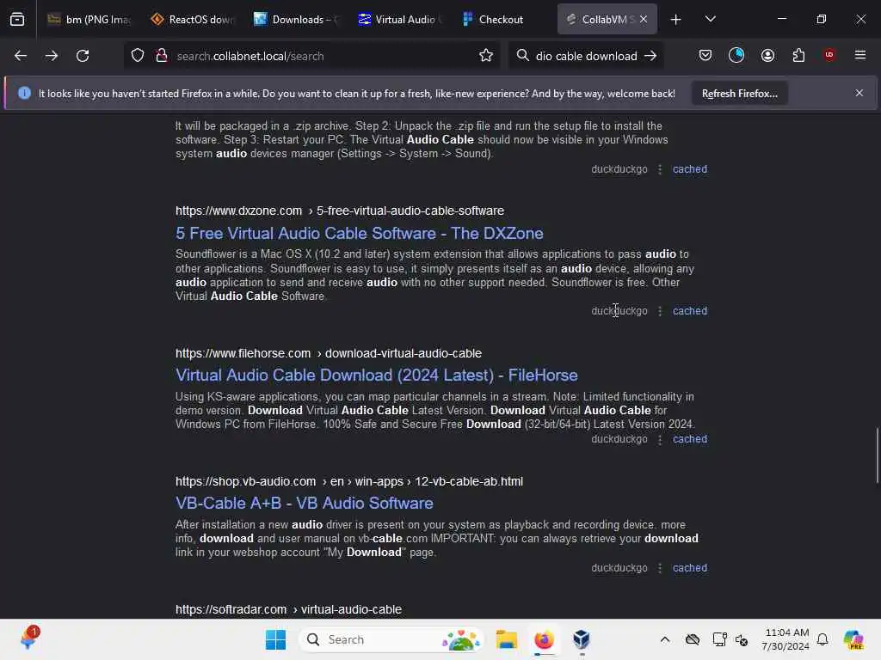Expand options dots beside the topmost duckduckgo label
Image resolution: width=881 pixels, height=660 pixels.
pos(660,169)
